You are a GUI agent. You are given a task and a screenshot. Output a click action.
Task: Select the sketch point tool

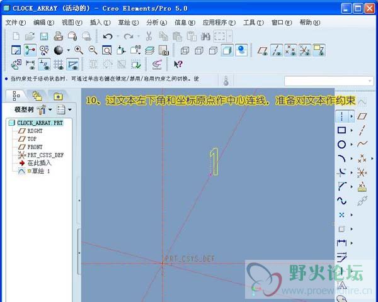(x=341, y=215)
